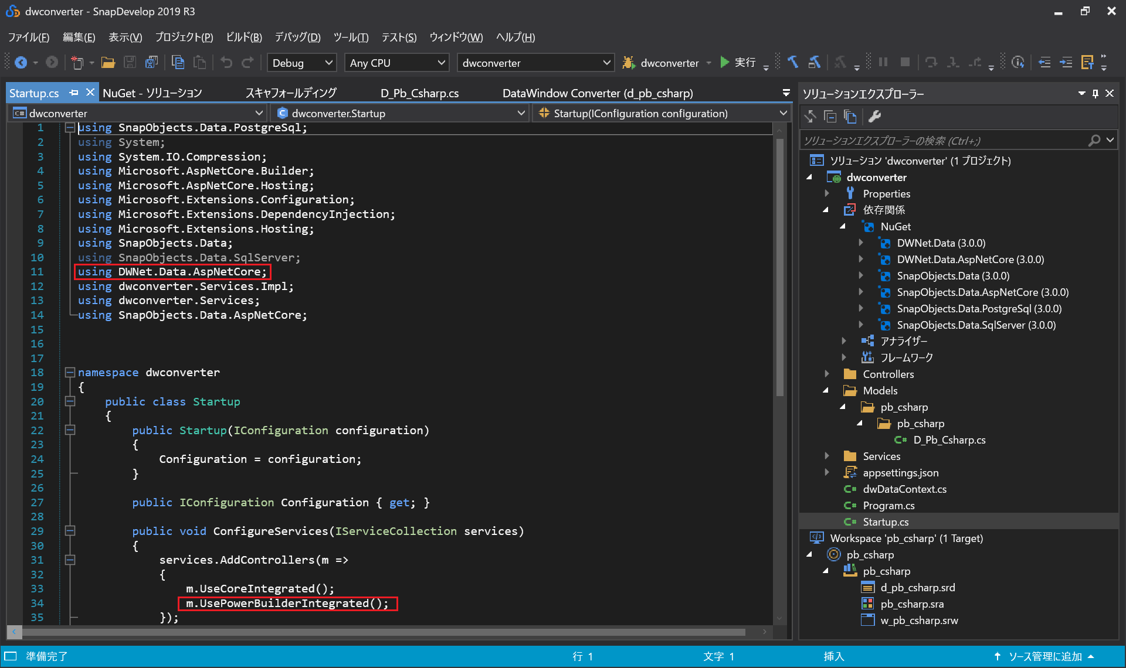This screenshot has width=1126, height=668.
Task: Click the Save All toolbar icon
Action: pos(152,62)
